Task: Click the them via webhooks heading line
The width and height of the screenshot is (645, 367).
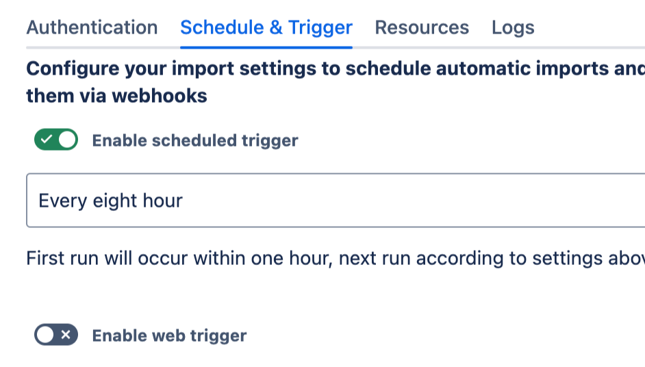Action: (116, 96)
